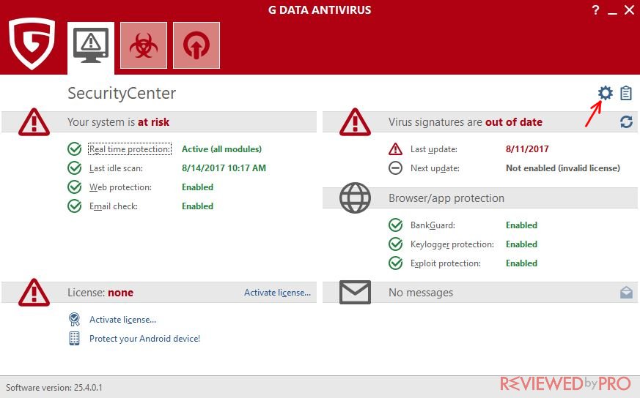Click the Software version 25.4.0.1 text
The width and height of the screenshot is (640, 398).
[54, 388]
